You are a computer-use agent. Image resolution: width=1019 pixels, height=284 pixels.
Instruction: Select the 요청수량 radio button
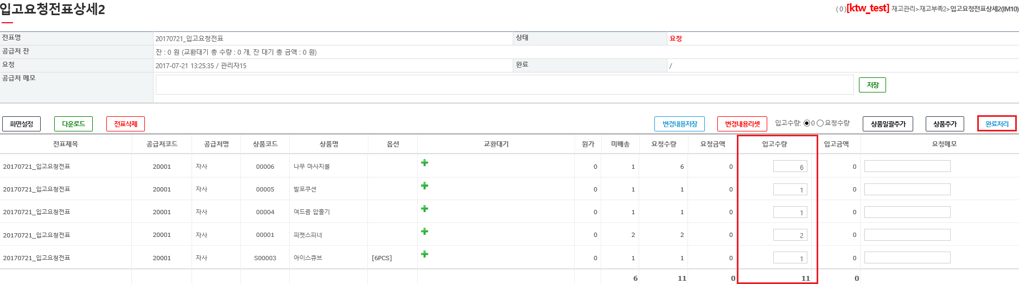(x=820, y=123)
